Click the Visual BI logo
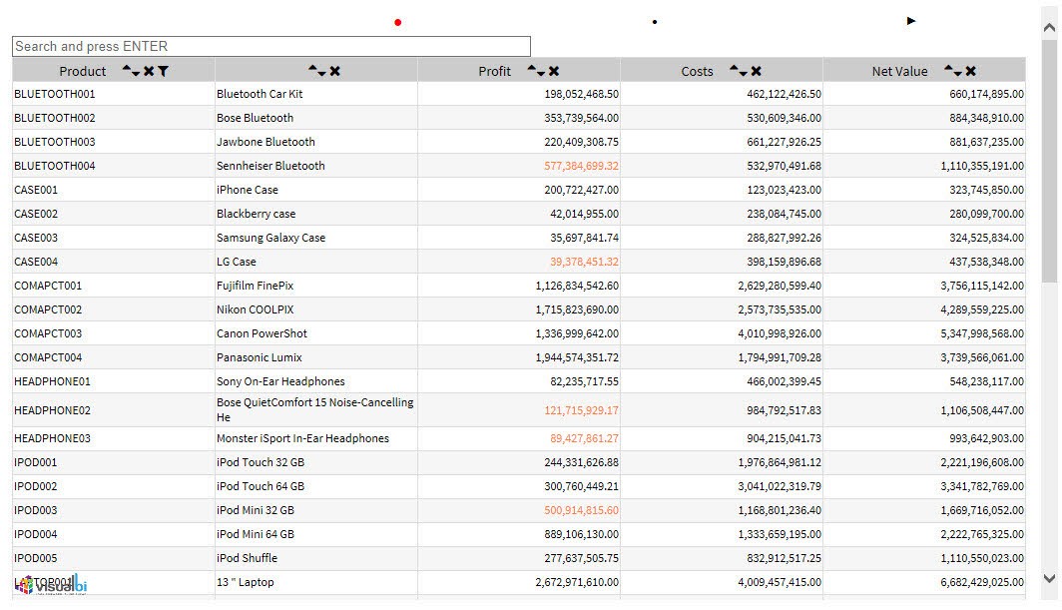 click(x=52, y=586)
